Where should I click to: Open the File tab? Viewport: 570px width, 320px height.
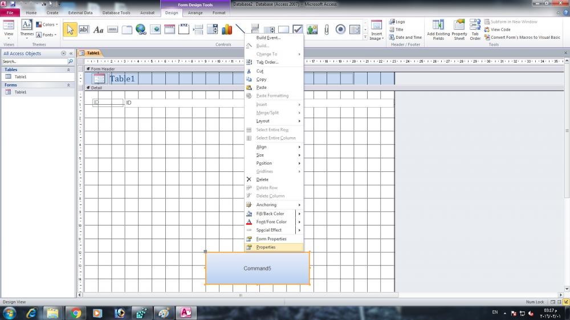tap(10, 13)
